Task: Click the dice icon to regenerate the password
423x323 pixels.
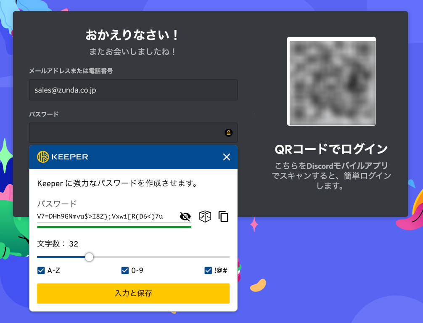Action: pos(206,216)
